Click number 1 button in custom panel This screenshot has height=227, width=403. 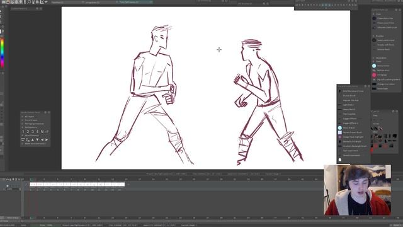click(x=23, y=132)
